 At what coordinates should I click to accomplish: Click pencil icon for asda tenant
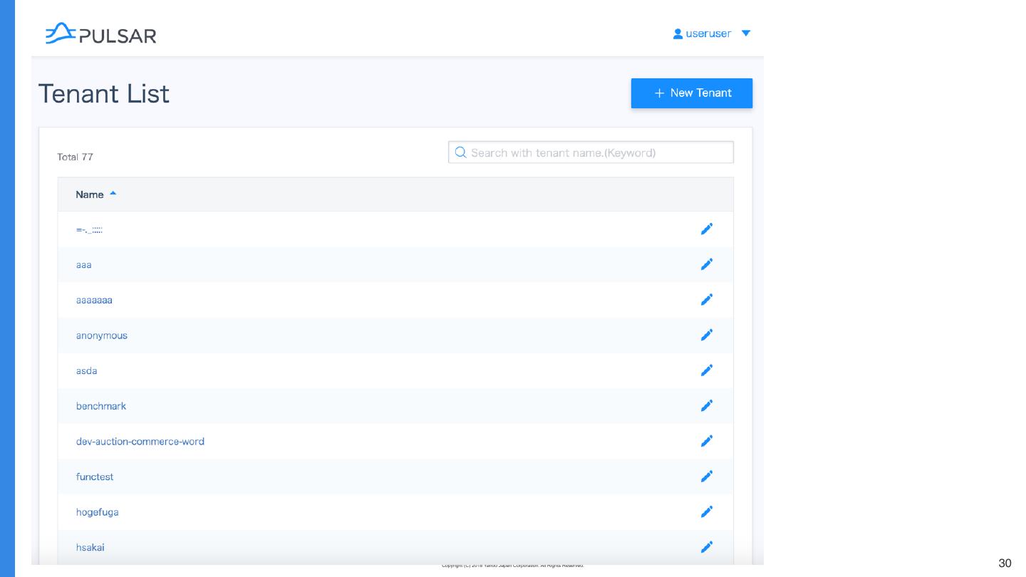pos(707,370)
